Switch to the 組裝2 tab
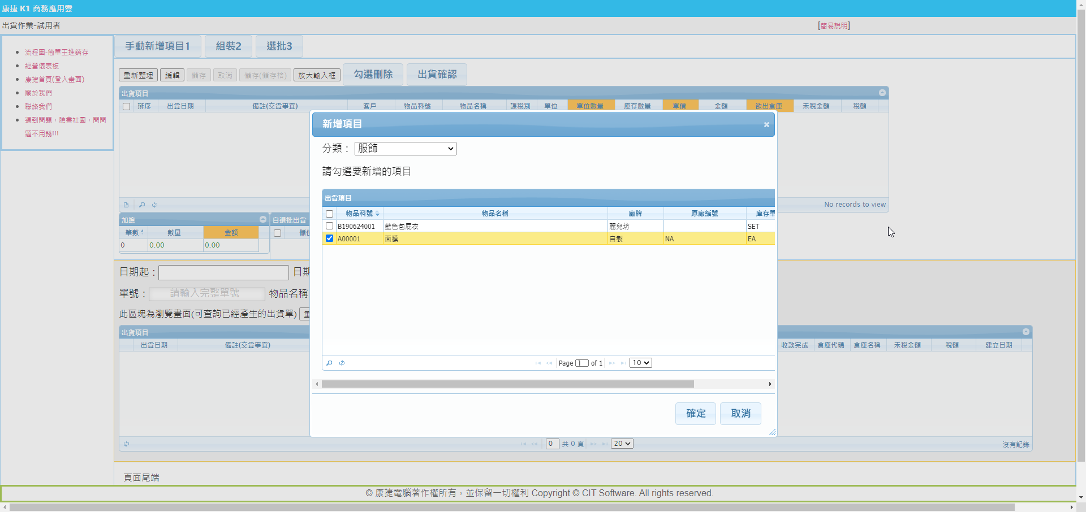The image size is (1086, 512). click(x=229, y=46)
